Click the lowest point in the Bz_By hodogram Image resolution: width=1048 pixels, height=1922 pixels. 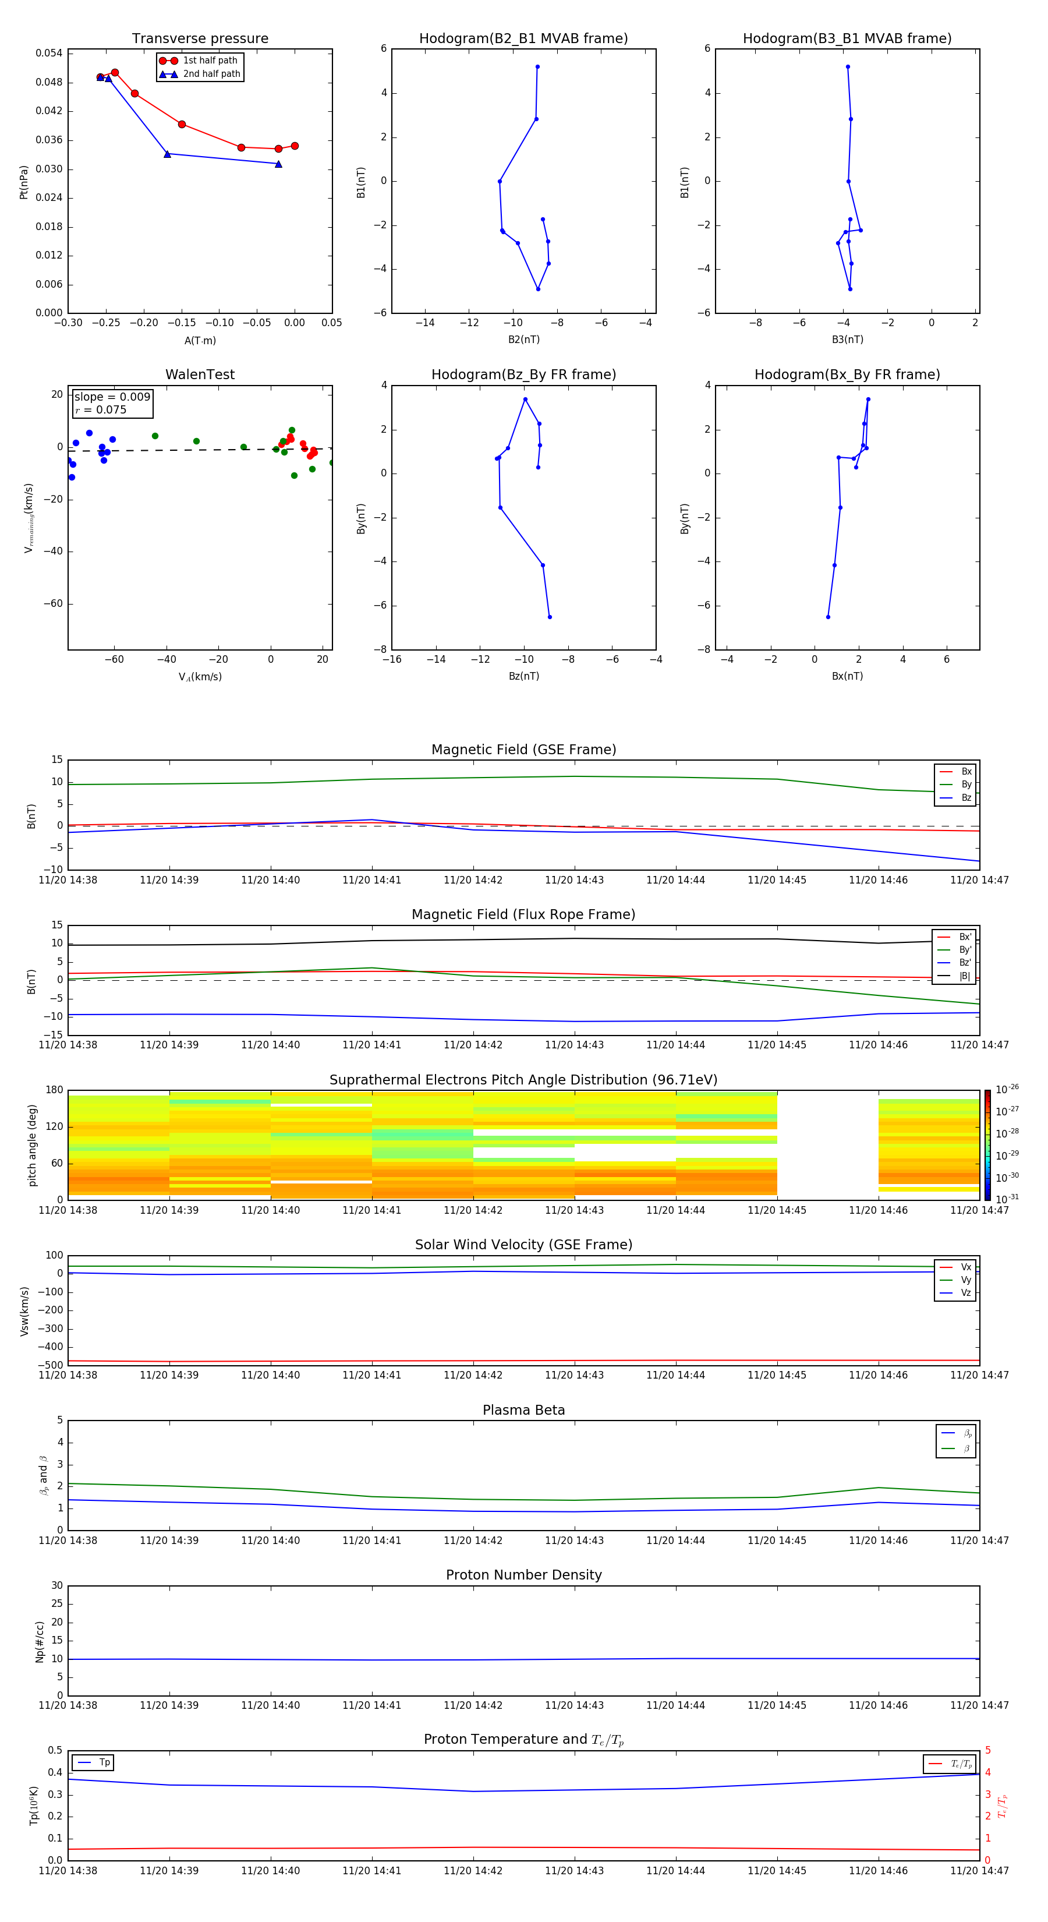point(550,617)
